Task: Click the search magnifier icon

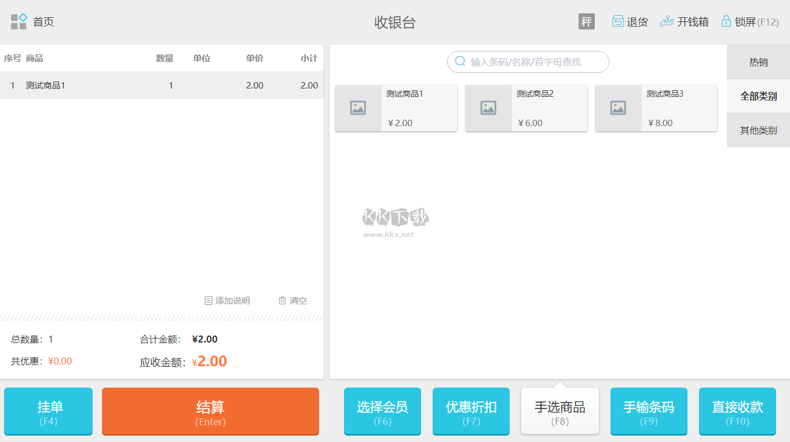Action: pos(460,62)
